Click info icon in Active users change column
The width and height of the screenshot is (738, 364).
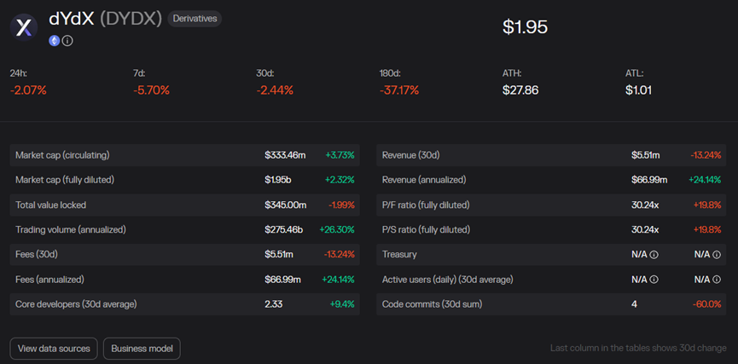pyautogui.click(x=717, y=279)
